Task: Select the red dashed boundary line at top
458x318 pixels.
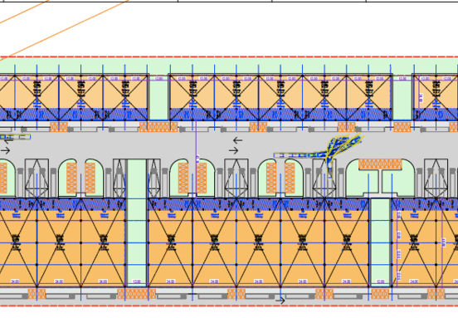Action: [x=229, y=57]
